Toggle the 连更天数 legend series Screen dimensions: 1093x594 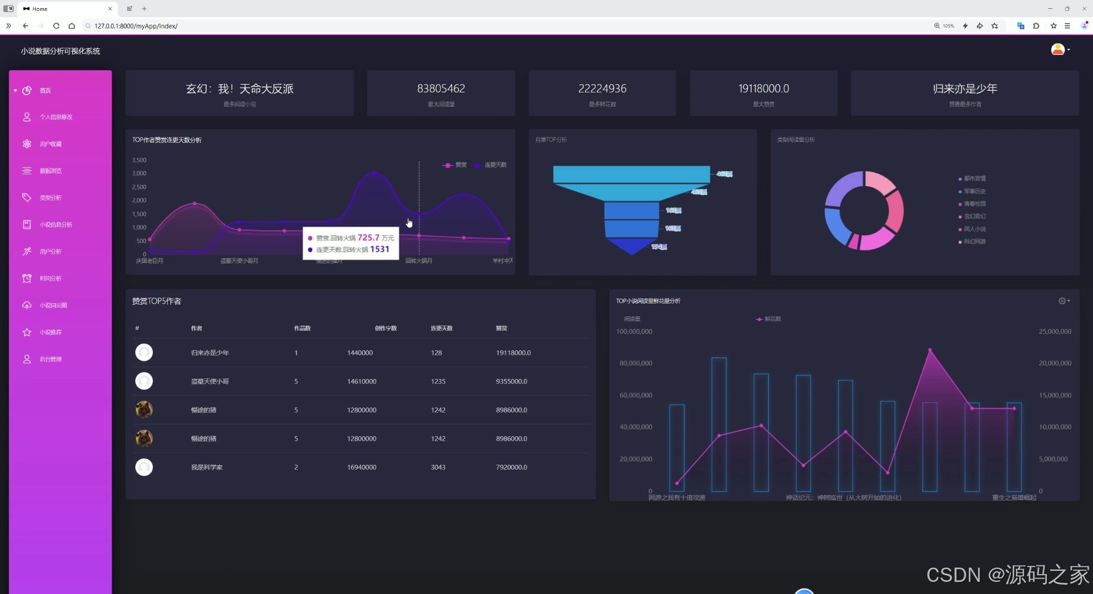pyautogui.click(x=490, y=165)
